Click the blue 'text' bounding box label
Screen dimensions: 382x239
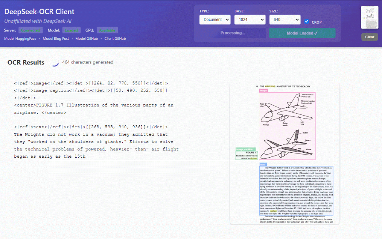pos(263,164)
